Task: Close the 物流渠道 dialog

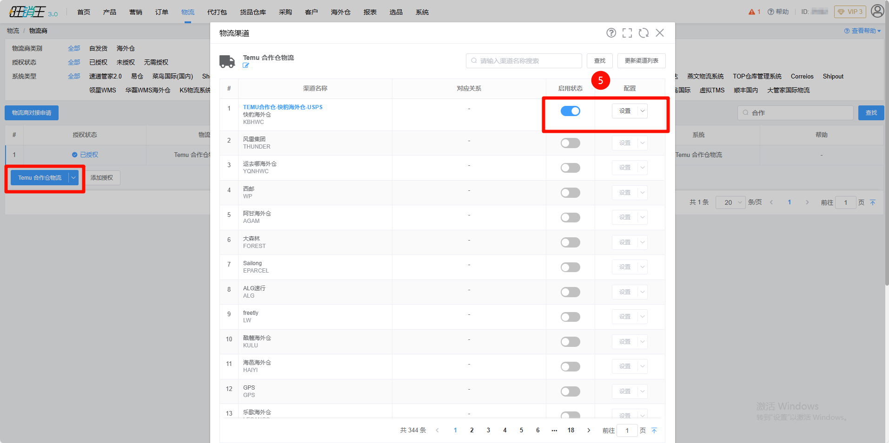Action: pyautogui.click(x=660, y=33)
